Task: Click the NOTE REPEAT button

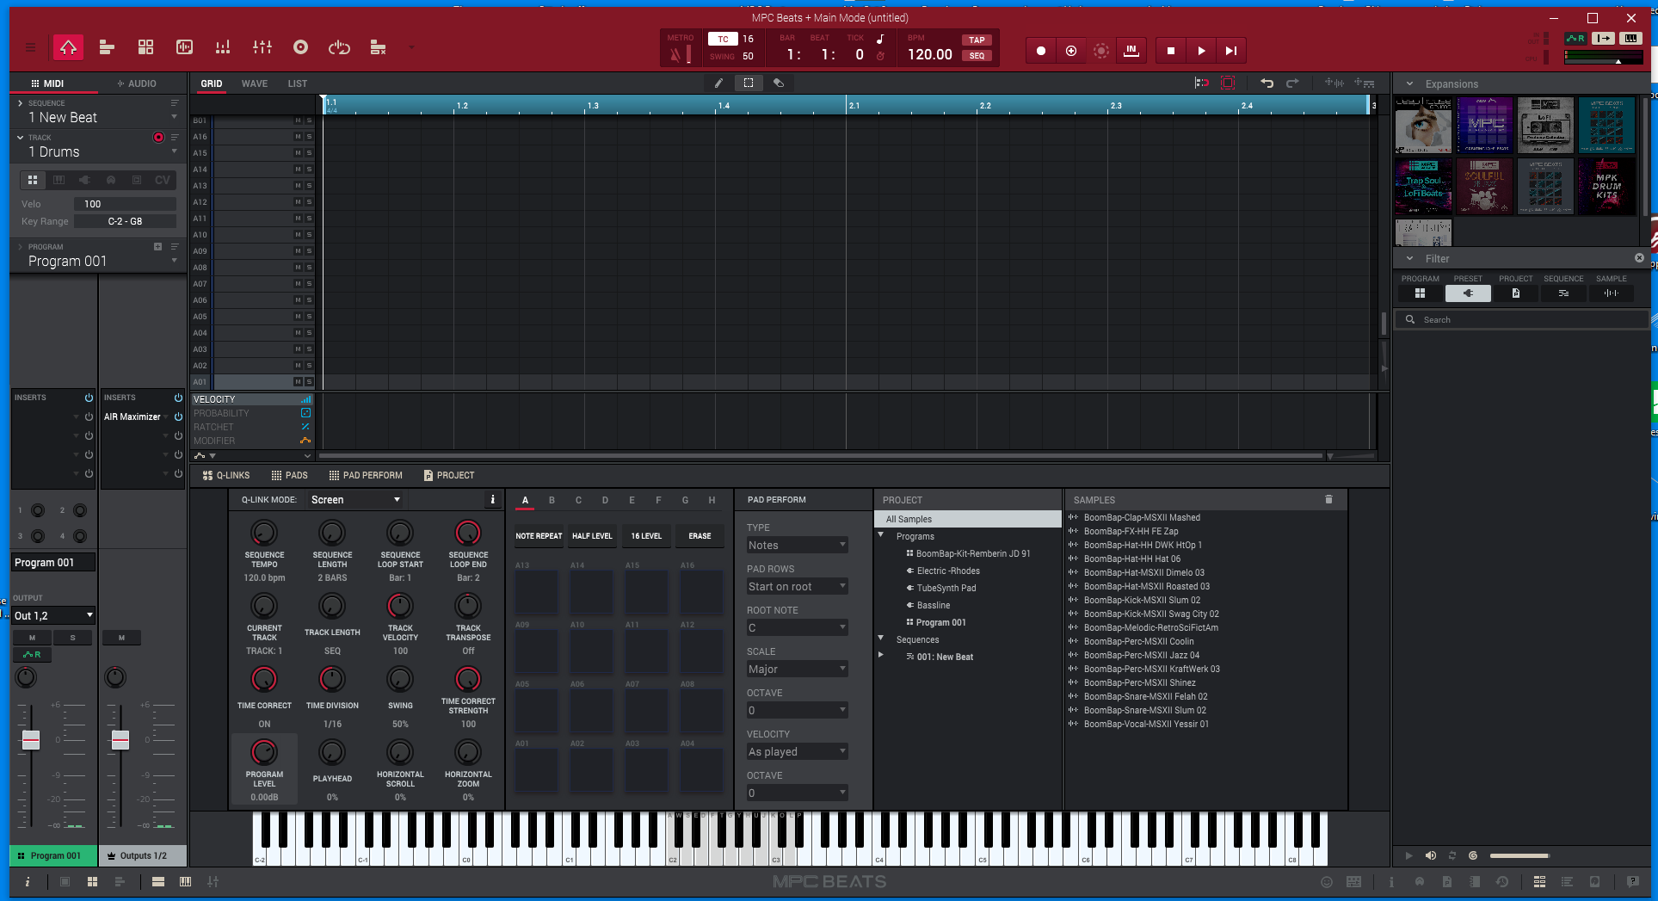Action: pos(539,536)
